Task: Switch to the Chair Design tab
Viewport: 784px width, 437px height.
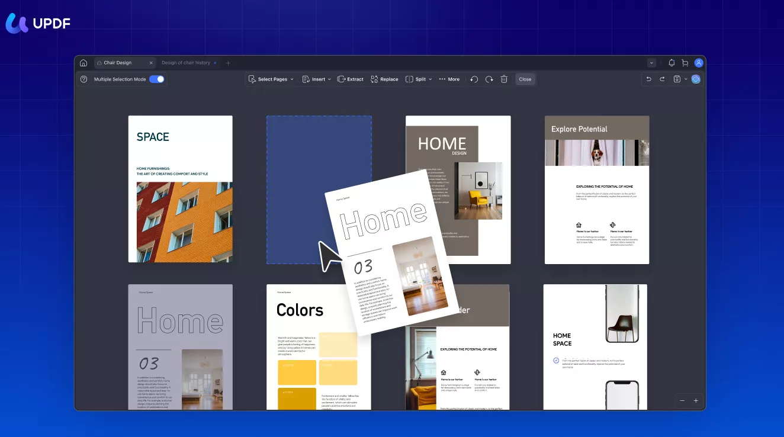Action: pyautogui.click(x=125, y=63)
